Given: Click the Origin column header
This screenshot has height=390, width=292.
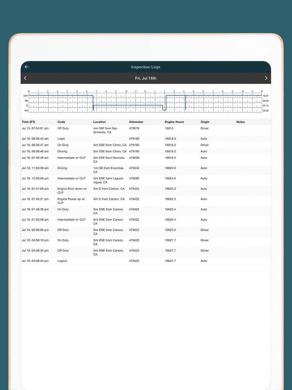Looking at the screenshot, I should (x=205, y=122).
